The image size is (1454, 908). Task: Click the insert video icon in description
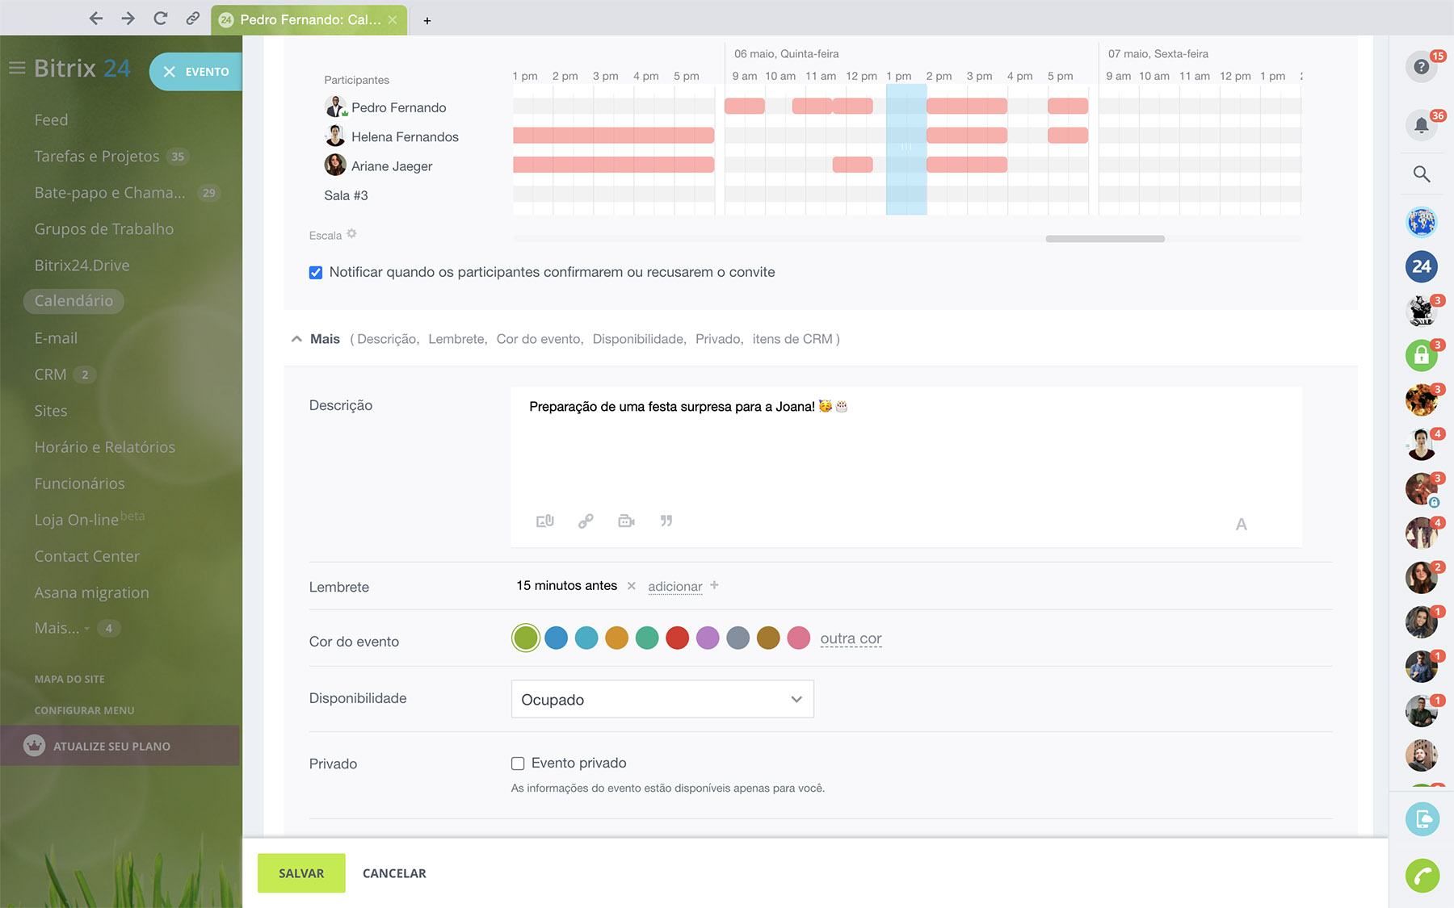point(626,521)
